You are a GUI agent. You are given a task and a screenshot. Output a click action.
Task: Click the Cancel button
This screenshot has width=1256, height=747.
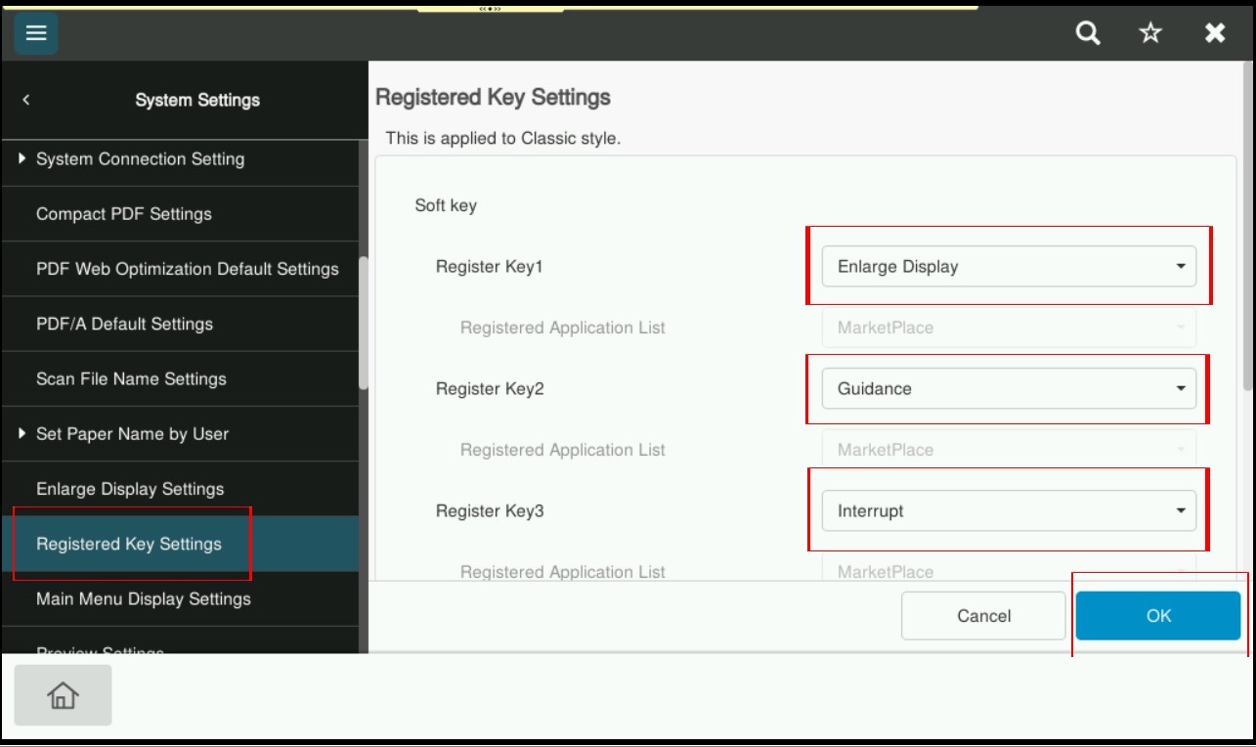pyautogui.click(x=983, y=616)
